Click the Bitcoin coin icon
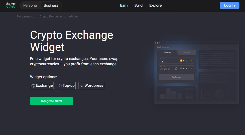Image resolution: width=245 pixels, height=135 pixels. (x=181, y=60)
